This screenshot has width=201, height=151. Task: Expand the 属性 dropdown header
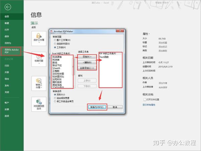coord(146,34)
